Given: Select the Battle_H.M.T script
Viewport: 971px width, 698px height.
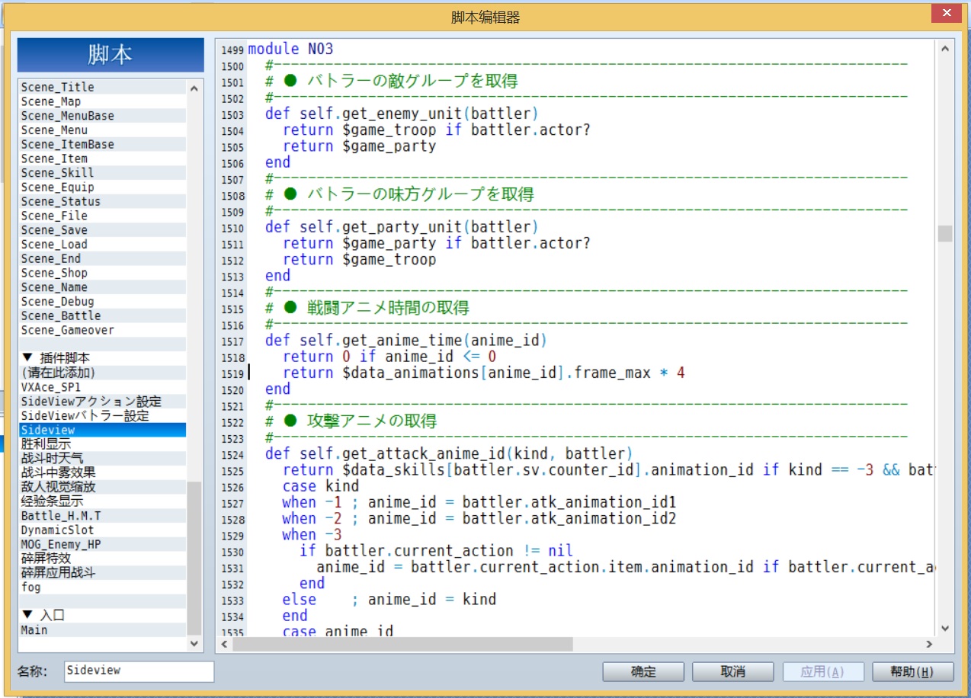Looking at the screenshot, I should click(102, 516).
